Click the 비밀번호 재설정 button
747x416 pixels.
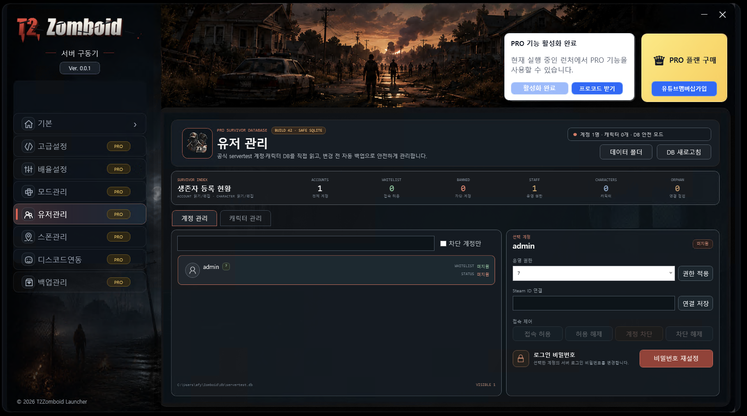pyautogui.click(x=676, y=359)
